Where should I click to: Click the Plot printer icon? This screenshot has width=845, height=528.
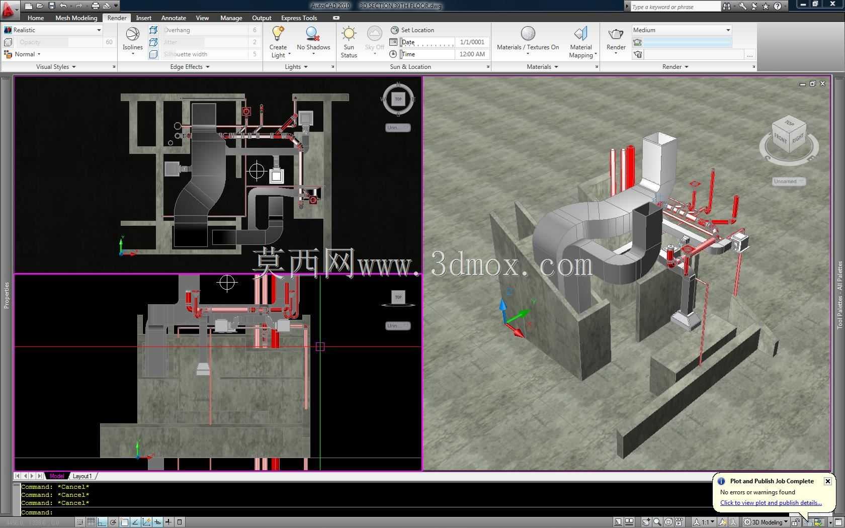(x=95, y=6)
